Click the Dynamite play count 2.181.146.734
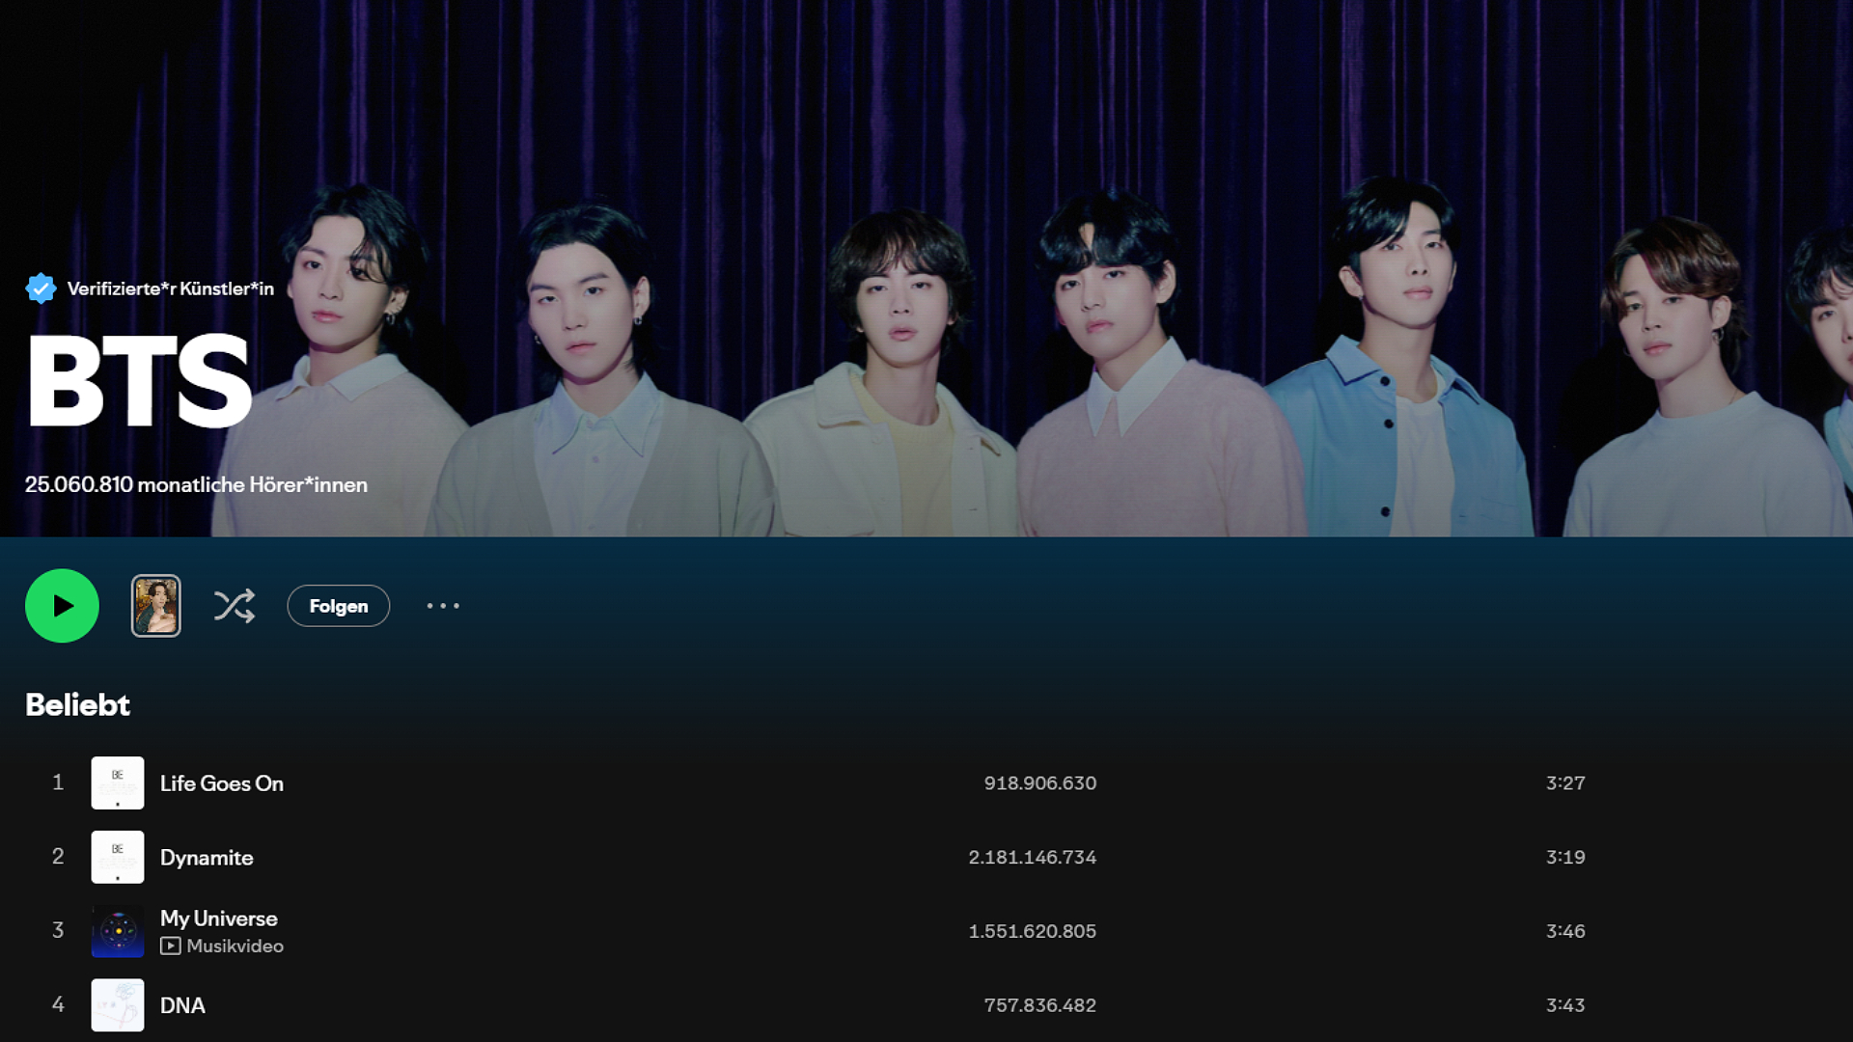This screenshot has height=1042, width=1853. point(1033,858)
